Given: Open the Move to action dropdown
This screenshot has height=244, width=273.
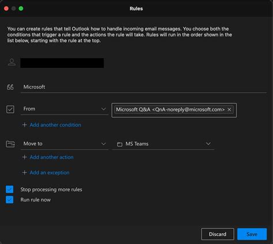Looking at the screenshot, I should pyautogui.click(x=65, y=144).
